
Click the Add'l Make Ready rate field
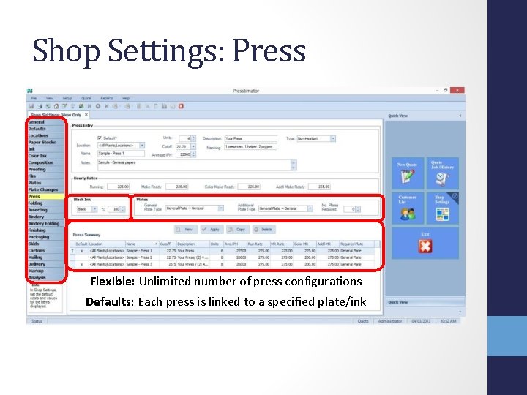(319, 187)
